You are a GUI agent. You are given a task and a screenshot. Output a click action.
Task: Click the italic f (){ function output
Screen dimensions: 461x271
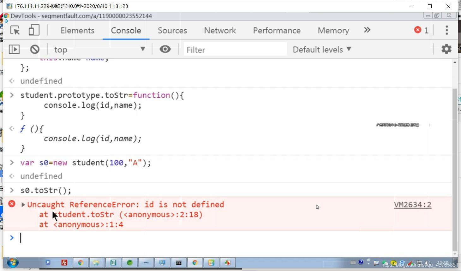click(x=32, y=129)
